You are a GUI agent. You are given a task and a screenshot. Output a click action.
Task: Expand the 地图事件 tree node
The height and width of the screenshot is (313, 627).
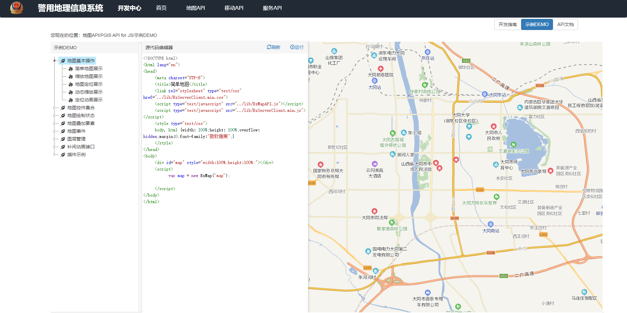[x=55, y=131]
